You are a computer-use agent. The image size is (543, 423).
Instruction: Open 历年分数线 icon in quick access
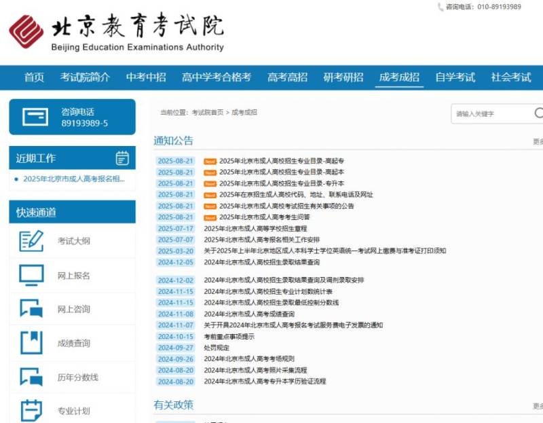[x=32, y=377]
